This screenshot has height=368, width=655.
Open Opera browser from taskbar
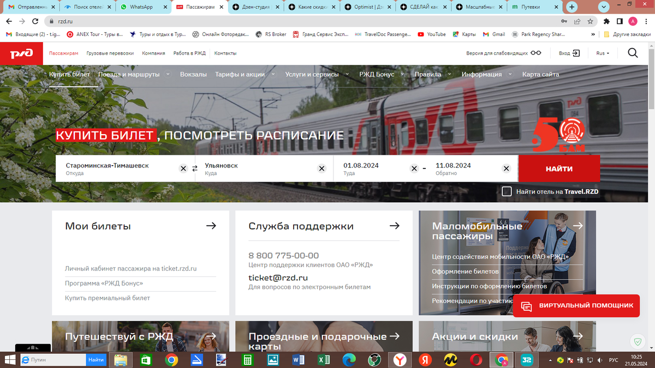(476, 360)
